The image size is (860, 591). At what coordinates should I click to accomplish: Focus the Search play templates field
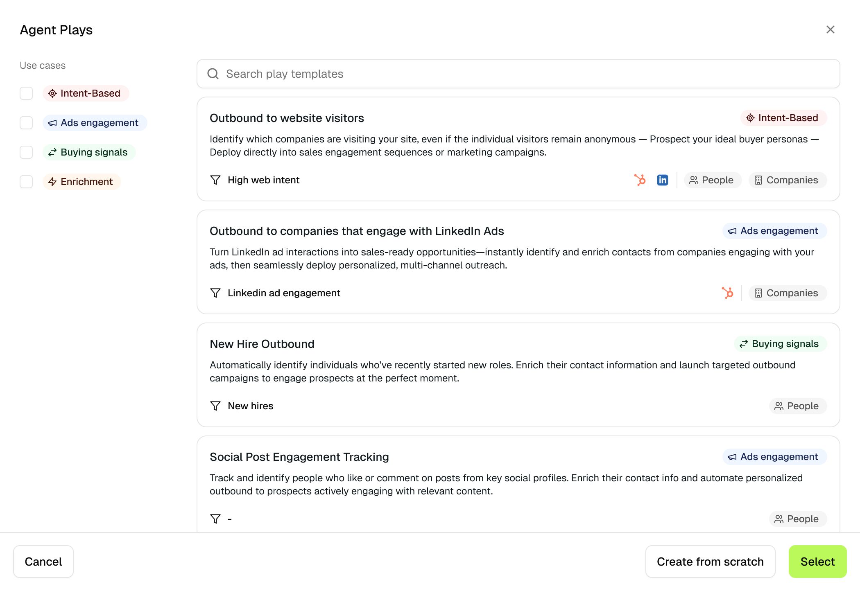pyautogui.click(x=518, y=74)
